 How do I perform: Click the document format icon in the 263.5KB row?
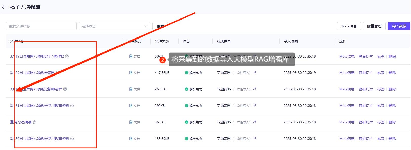[131, 89]
